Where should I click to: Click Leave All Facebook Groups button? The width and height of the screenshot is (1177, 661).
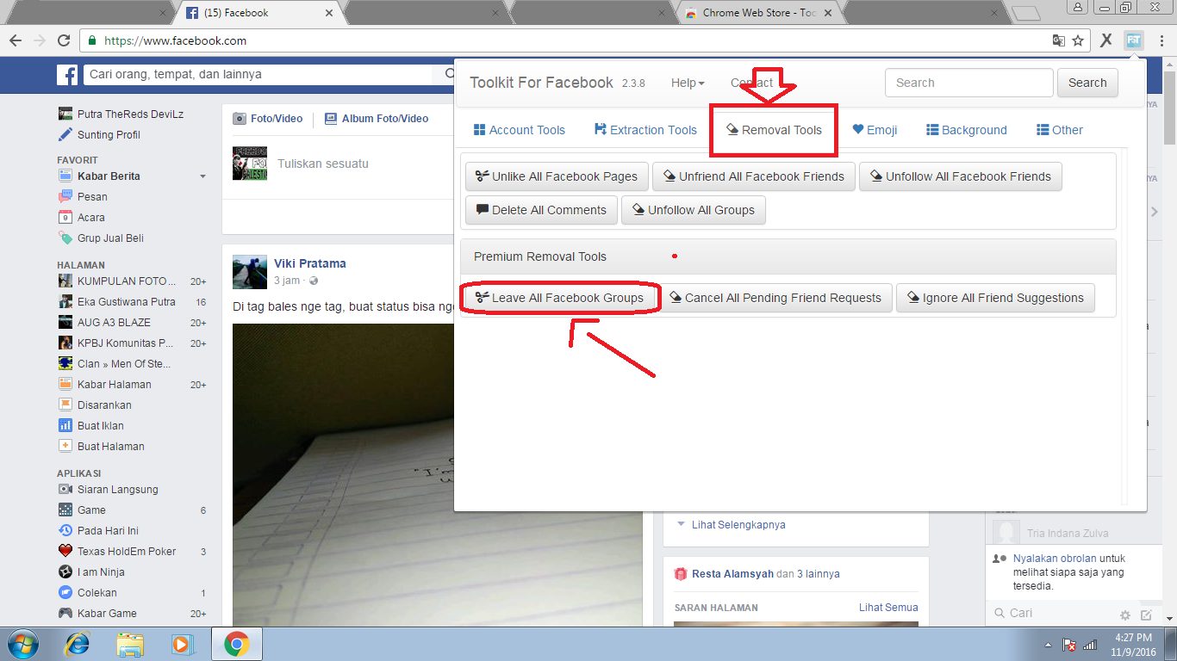560,298
